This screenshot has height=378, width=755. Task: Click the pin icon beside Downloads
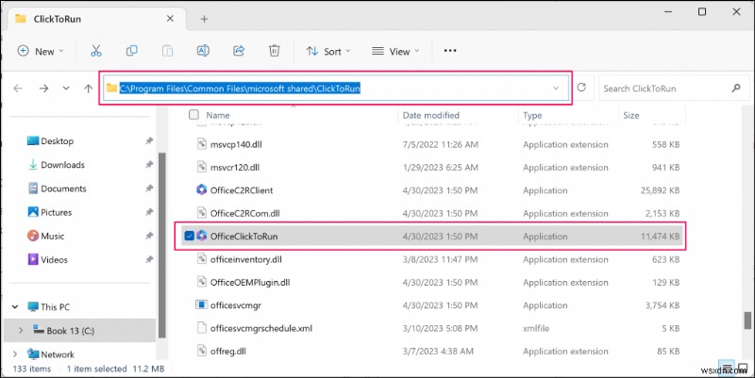tap(149, 164)
